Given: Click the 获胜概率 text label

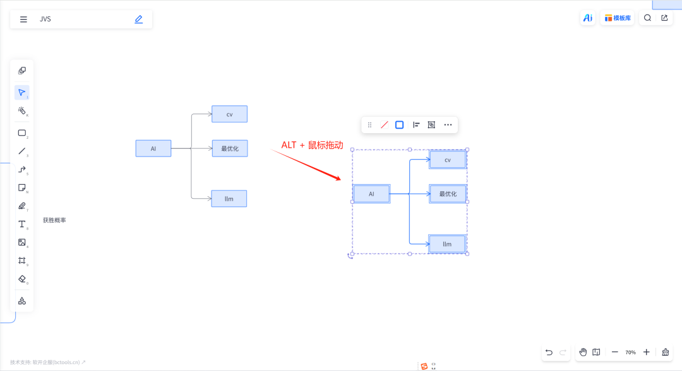Looking at the screenshot, I should click(x=54, y=220).
